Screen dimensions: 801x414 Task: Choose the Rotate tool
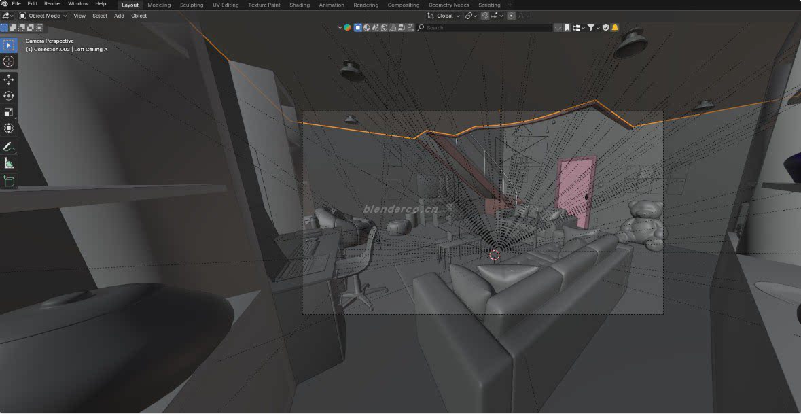pyautogui.click(x=9, y=96)
